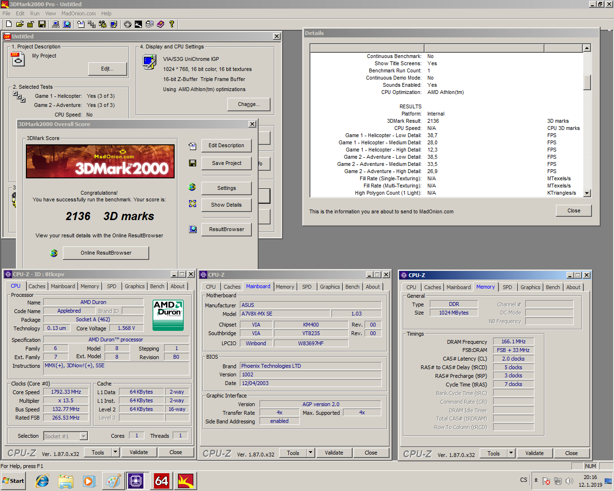This screenshot has width=614, height=491.
Task: Click the Save floppy disk toolbar icon
Action: tap(42, 24)
